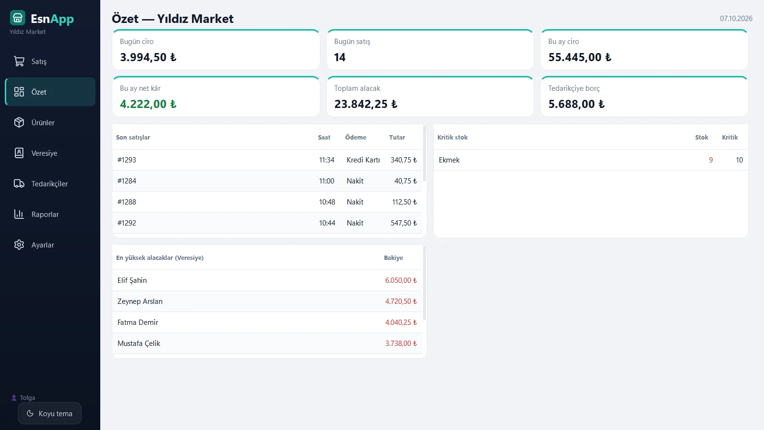The width and height of the screenshot is (764, 430).
Task: Click the scrollbar of the Veresiye alacaklar table
Action: [424, 283]
